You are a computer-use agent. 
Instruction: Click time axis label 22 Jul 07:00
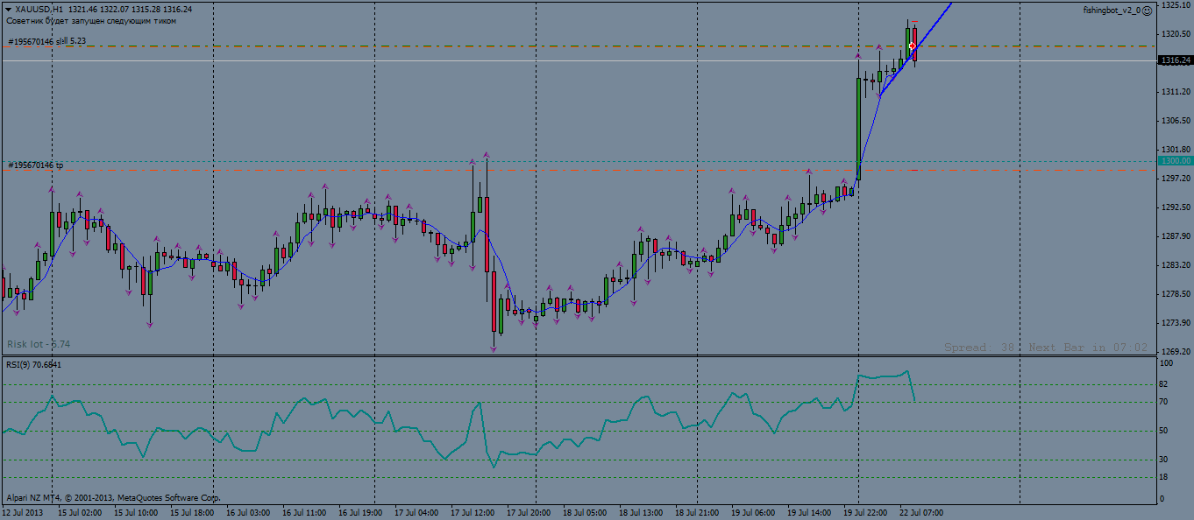point(921,512)
